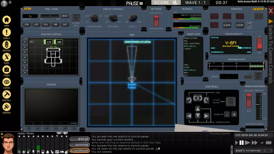Image resolution: width=274 pixels, height=154 pixels.
Task: Click the arrow button beside SEL
Action: (x=25, y=42)
